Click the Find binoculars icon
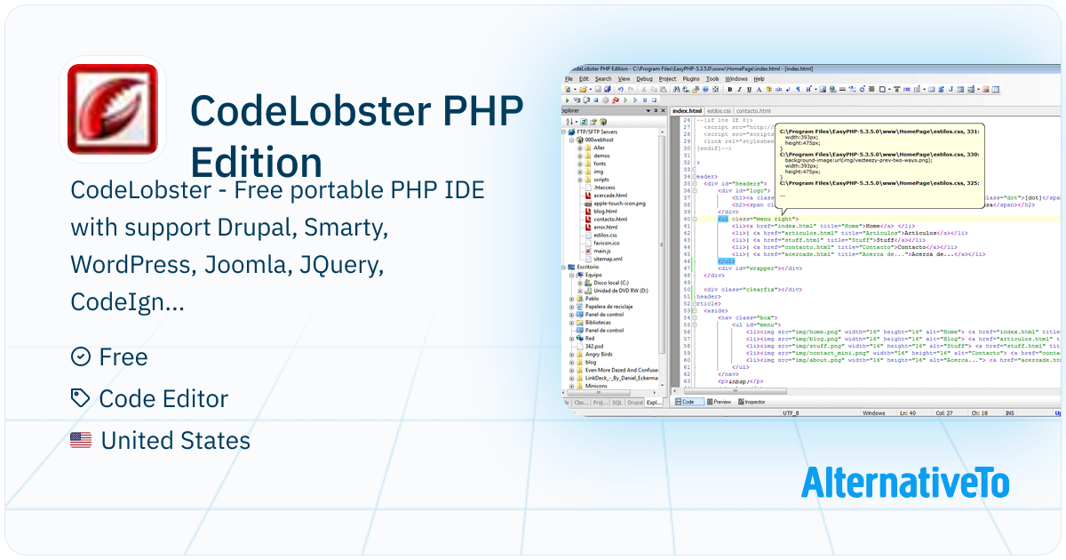The image size is (1066, 560). [x=677, y=89]
